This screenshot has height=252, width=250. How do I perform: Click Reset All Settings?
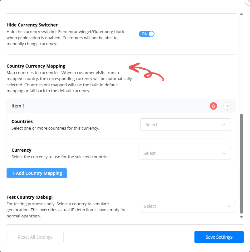coord(35,237)
